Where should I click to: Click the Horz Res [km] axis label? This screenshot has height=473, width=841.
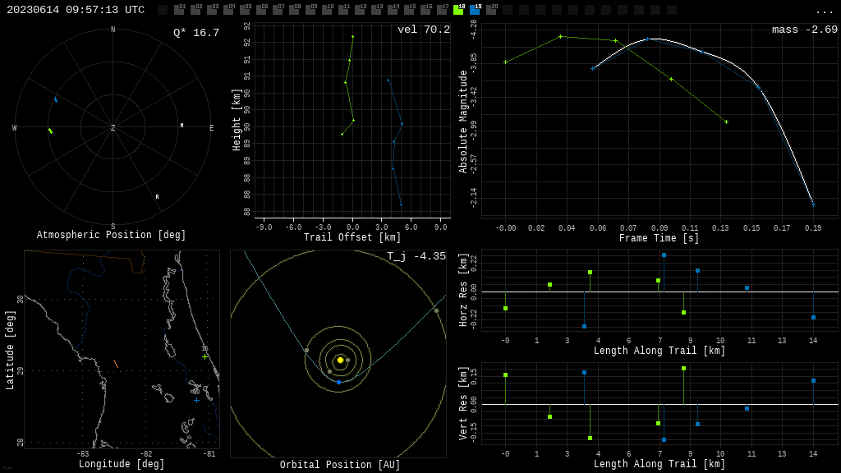(x=463, y=290)
